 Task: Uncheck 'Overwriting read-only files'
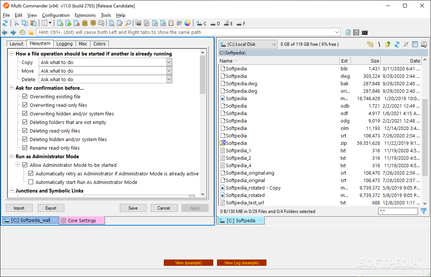[25, 105]
